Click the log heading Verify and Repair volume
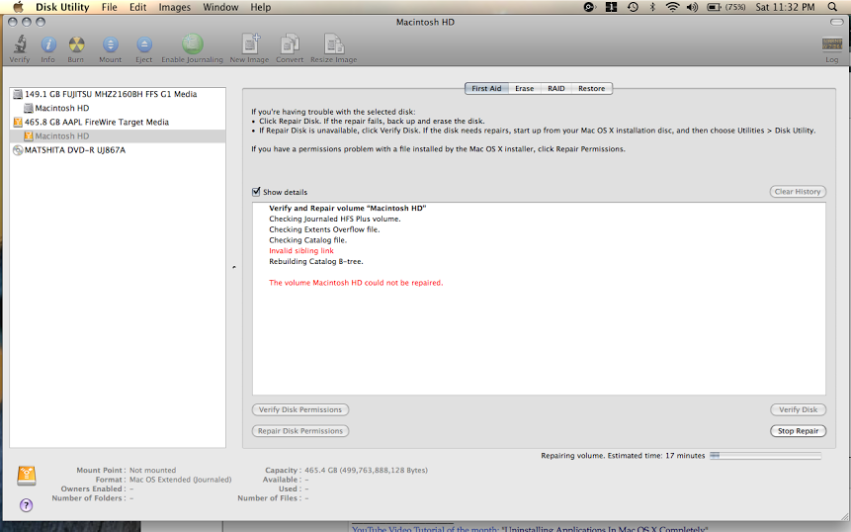 (347, 209)
